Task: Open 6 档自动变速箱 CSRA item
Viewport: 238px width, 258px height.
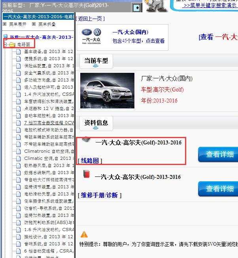Action: (x=49, y=251)
